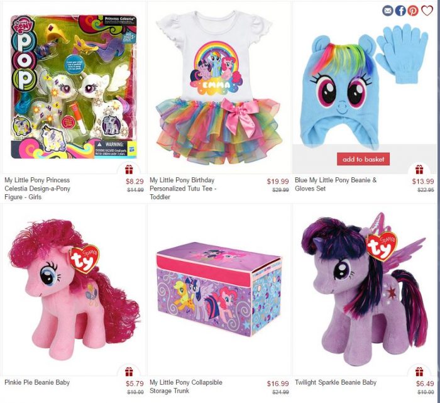The width and height of the screenshot is (440, 403).
Task: Click the gift icon under Princess Celestia figure
Action: tap(129, 170)
